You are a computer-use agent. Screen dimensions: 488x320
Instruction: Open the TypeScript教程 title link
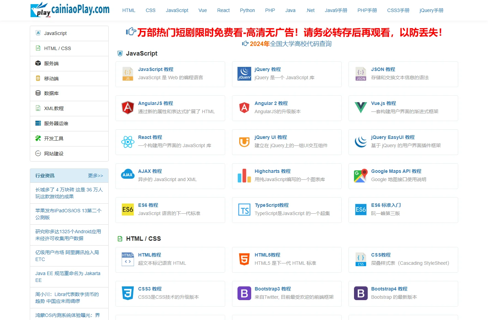272,205
